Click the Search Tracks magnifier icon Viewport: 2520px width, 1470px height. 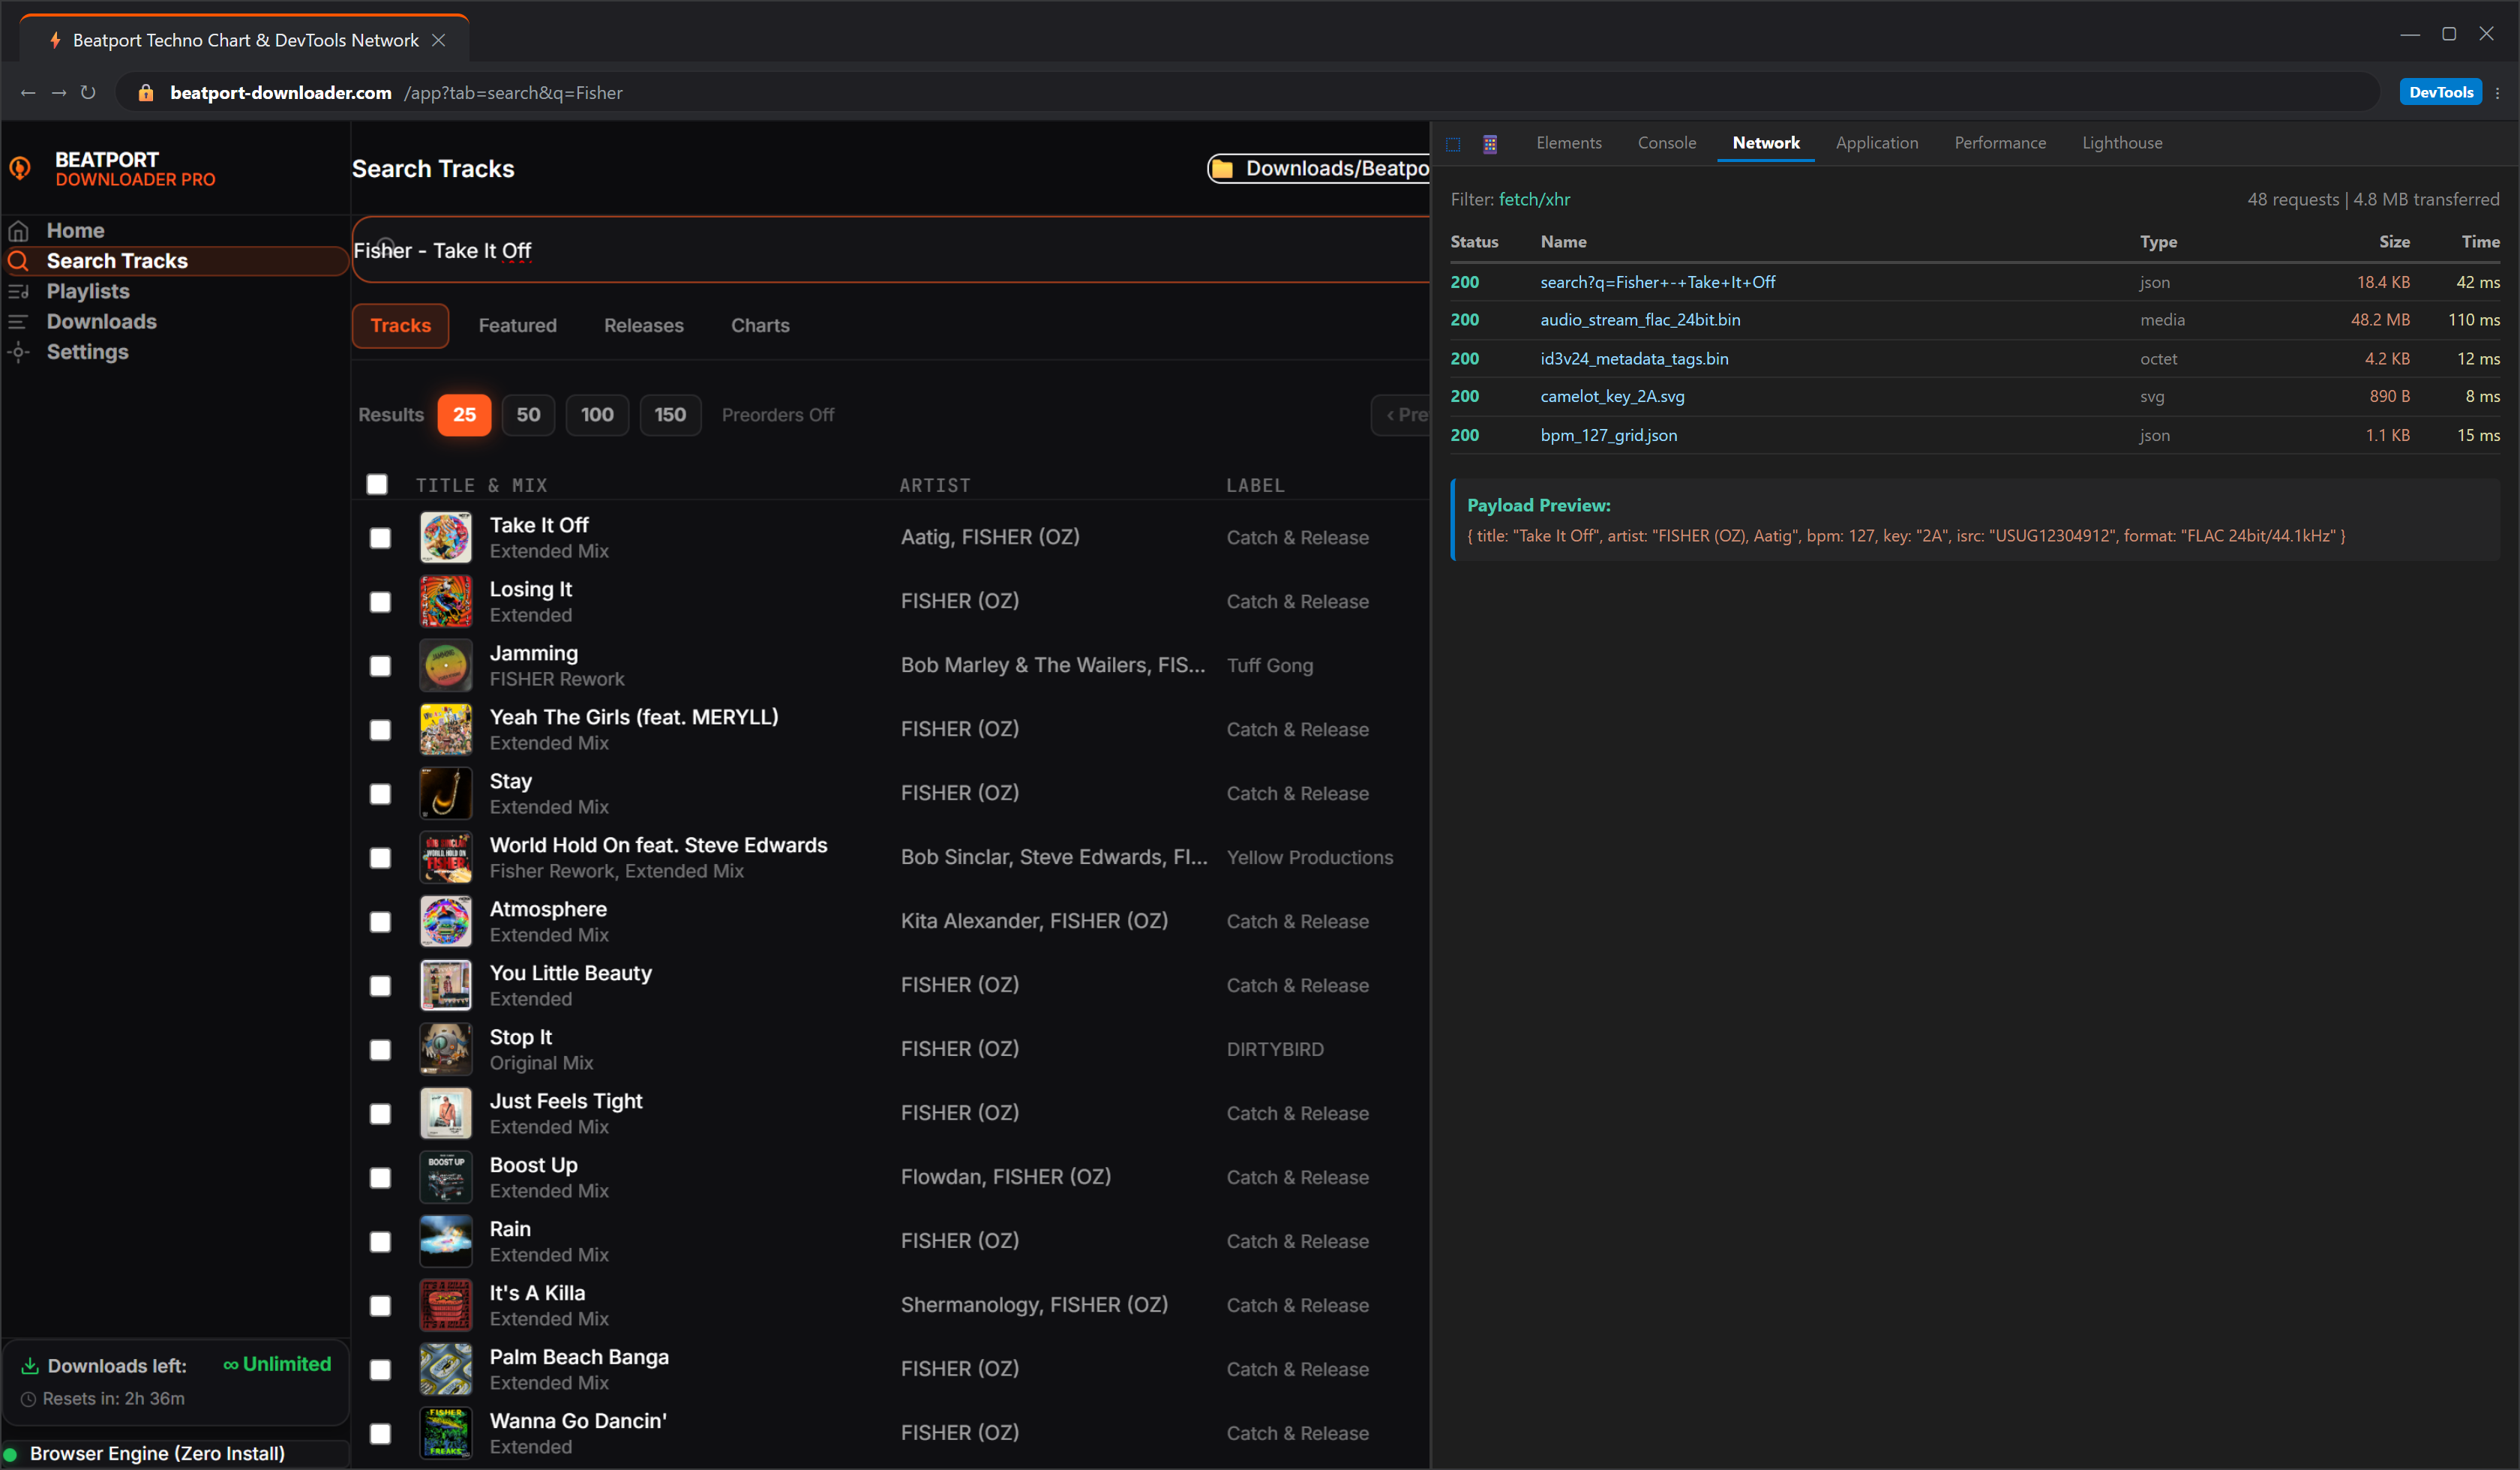pyautogui.click(x=18, y=261)
